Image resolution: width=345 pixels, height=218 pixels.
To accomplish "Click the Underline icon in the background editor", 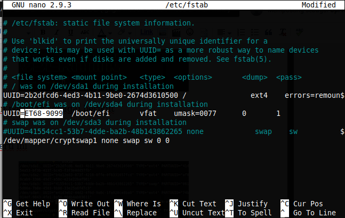I will [x=70, y=32].
